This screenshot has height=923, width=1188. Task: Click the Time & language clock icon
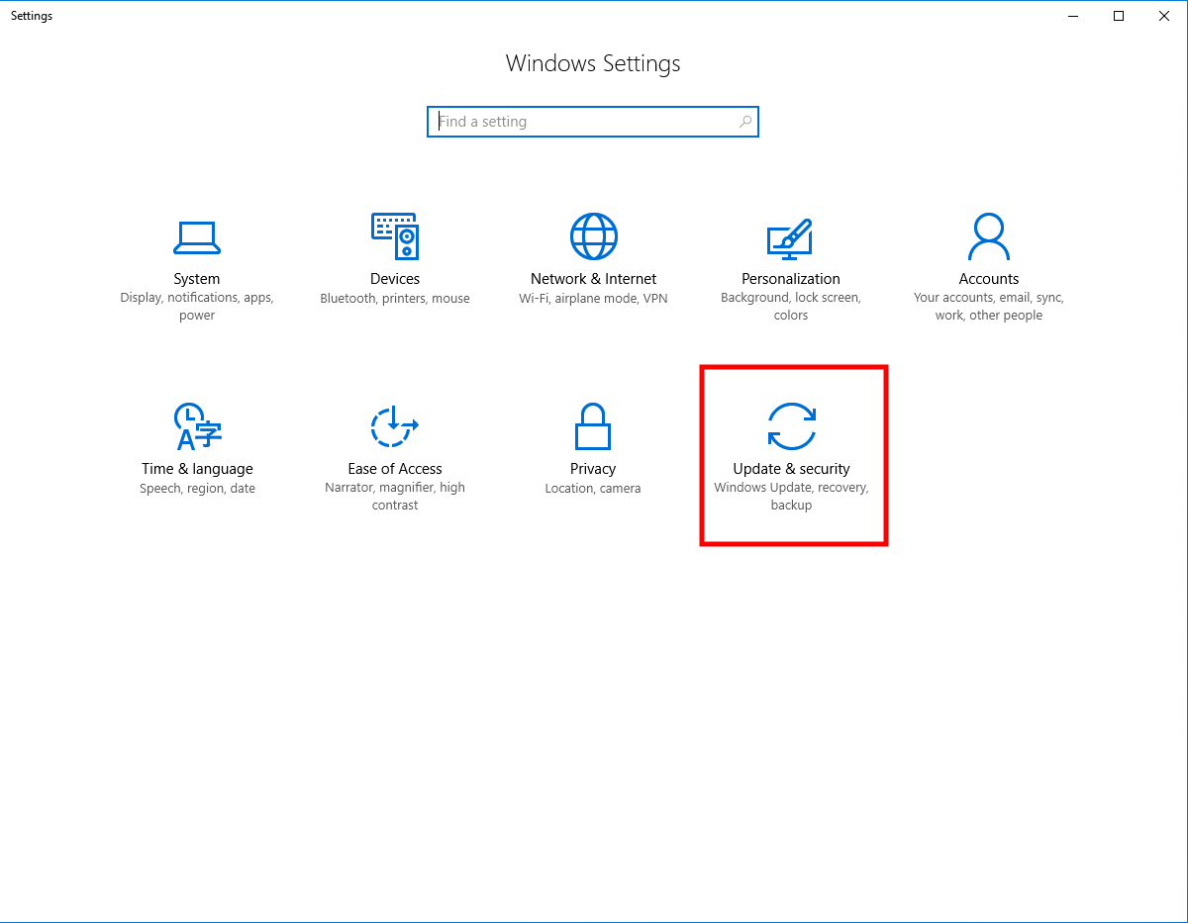coord(197,427)
